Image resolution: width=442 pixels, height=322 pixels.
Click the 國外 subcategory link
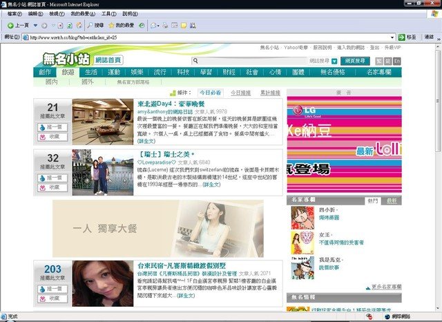coord(88,82)
